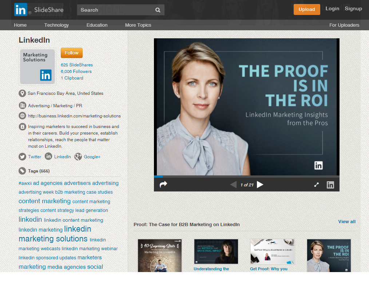Image resolution: width=369 pixels, height=283 pixels.
Task: Go to previous slide arrow
Action: pos(233,185)
